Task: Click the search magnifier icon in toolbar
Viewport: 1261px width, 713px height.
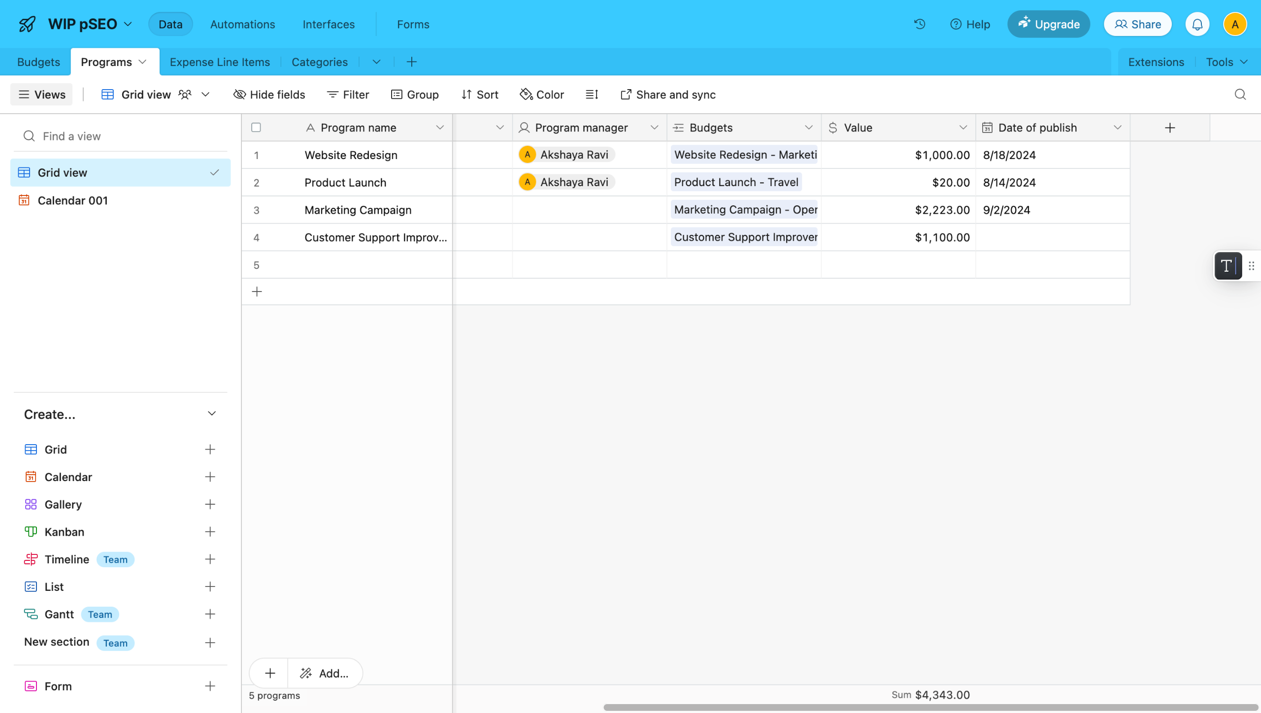Action: [x=1240, y=95]
